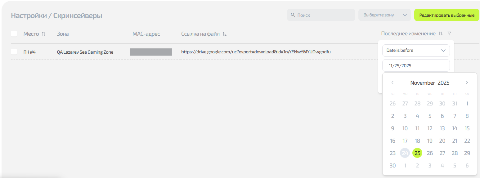Go to previous month in calendar
This screenshot has height=178, width=480.
pyautogui.click(x=393, y=82)
